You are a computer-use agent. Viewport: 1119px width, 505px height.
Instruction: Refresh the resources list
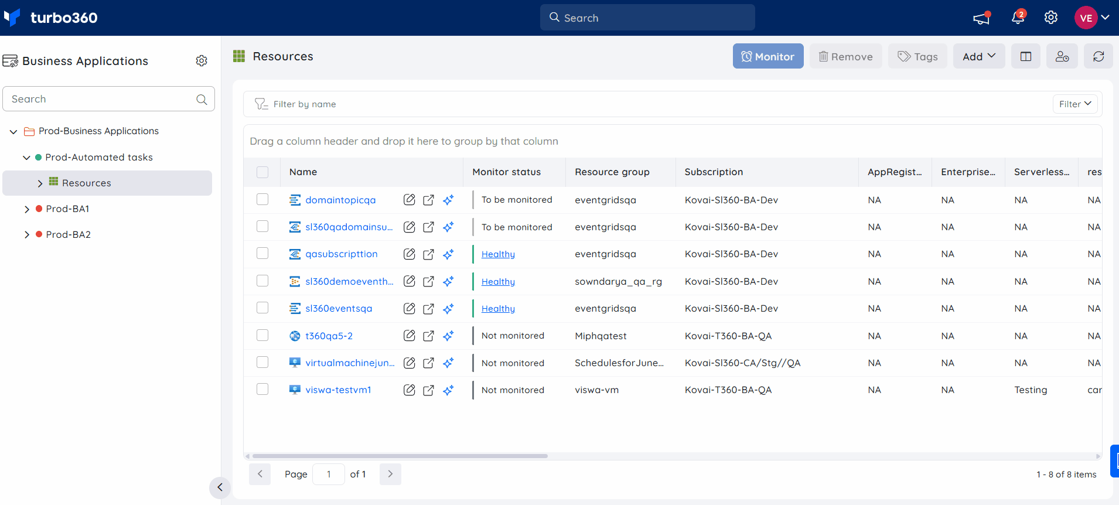[1098, 56]
